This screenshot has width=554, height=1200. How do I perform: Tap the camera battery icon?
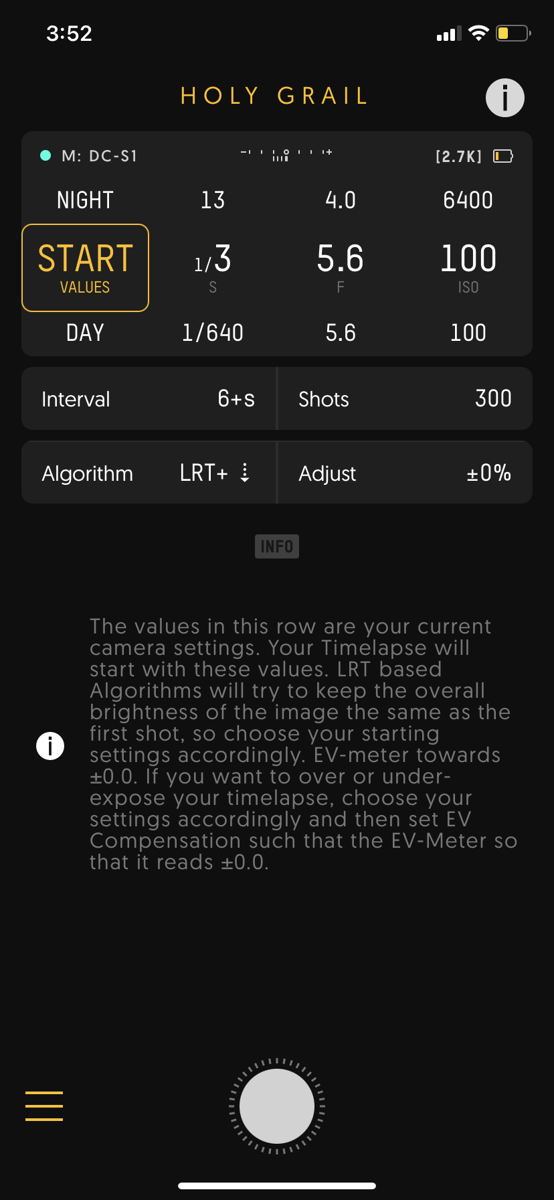(x=502, y=156)
